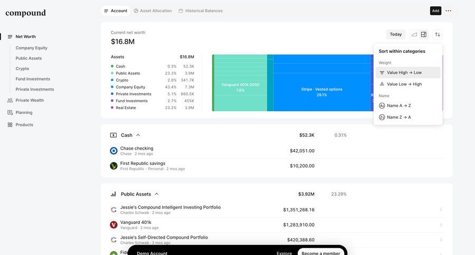Click the Vanguard 401k logo icon
The height and width of the screenshot is (255, 475).
[x=113, y=225]
